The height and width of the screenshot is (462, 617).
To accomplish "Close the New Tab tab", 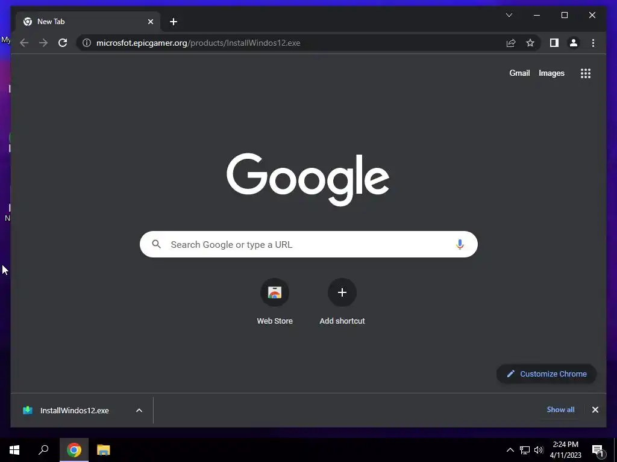I will pyautogui.click(x=150, y=22).
